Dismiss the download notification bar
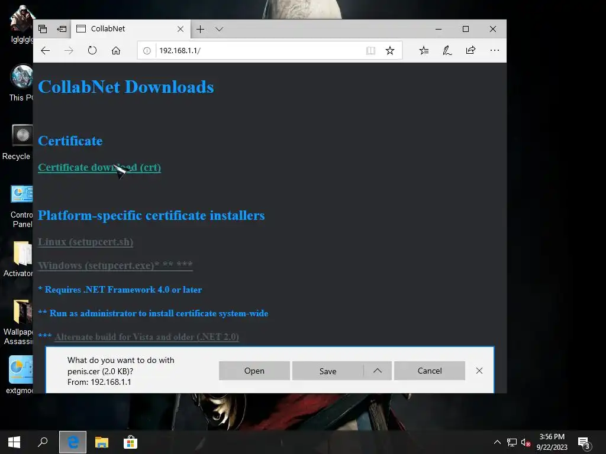 (479, 371)
